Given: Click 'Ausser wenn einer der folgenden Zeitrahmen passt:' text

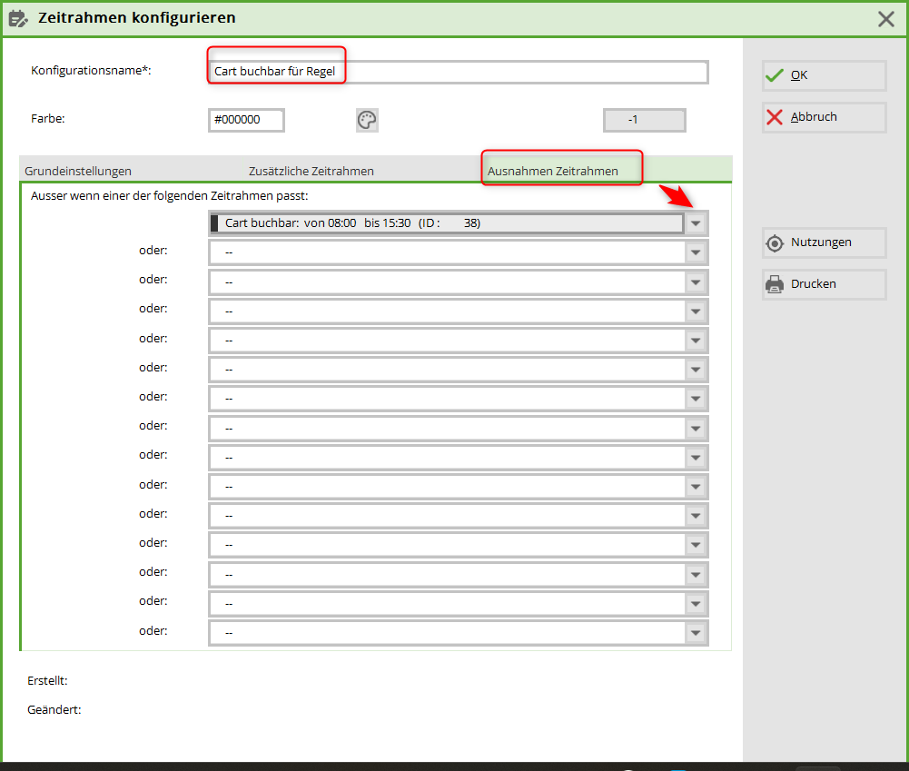Looking at the screenshot, I should pos(169,196).
